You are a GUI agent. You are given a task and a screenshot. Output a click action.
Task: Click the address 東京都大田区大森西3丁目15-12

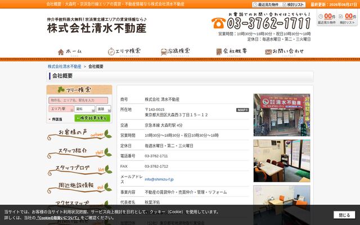(x=176, y=115)
